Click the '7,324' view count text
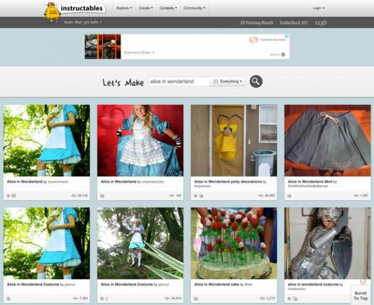 coord(84,298)
